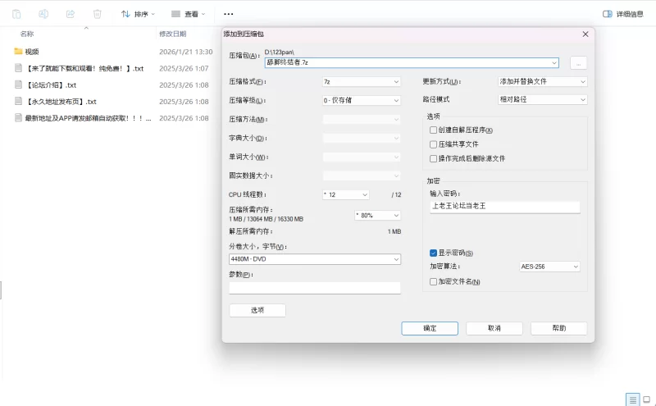656x406 pixels.
Task: Select the 视频 folder icon
Action: [18, 51]
